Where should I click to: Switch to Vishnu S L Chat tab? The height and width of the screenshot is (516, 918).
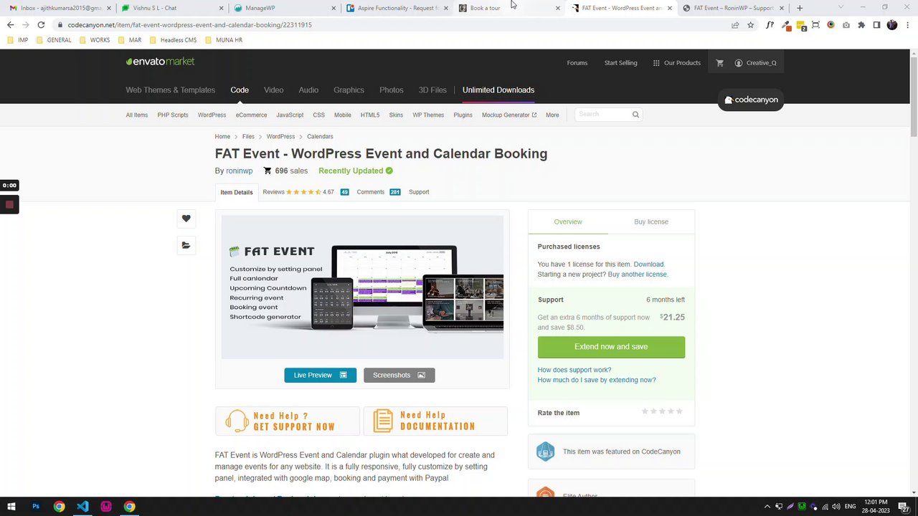pyautogui.click(x=172, y=8)
